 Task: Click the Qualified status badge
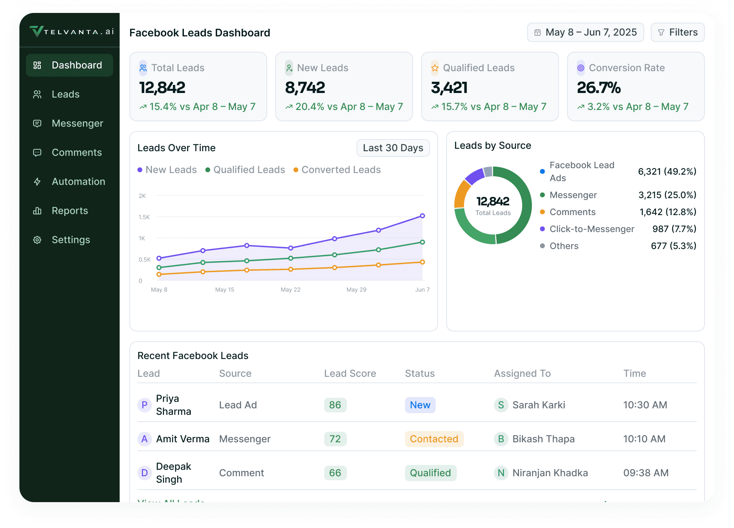point(430,473)
